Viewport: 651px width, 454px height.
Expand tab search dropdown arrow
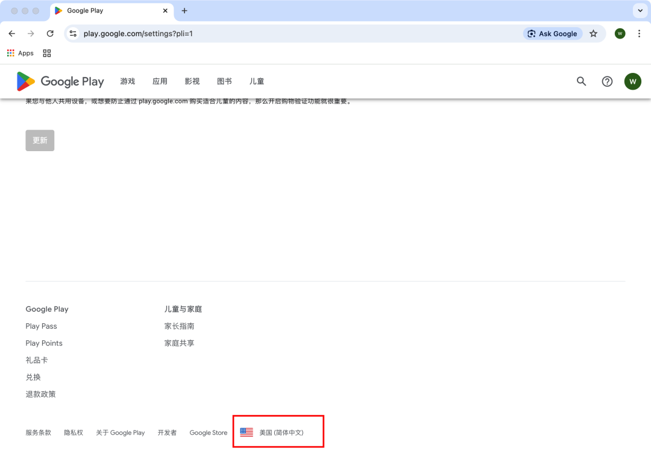click(x=640, y=11)
